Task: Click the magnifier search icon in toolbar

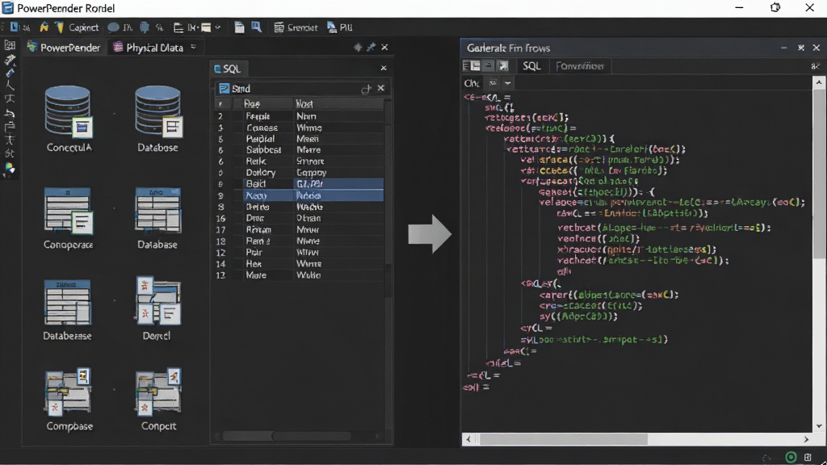Action: [x=256, y=27]
